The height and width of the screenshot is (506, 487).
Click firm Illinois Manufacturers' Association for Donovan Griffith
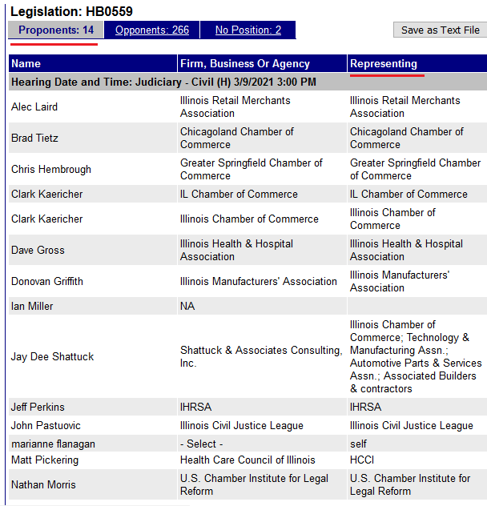(x=259, y=281)
